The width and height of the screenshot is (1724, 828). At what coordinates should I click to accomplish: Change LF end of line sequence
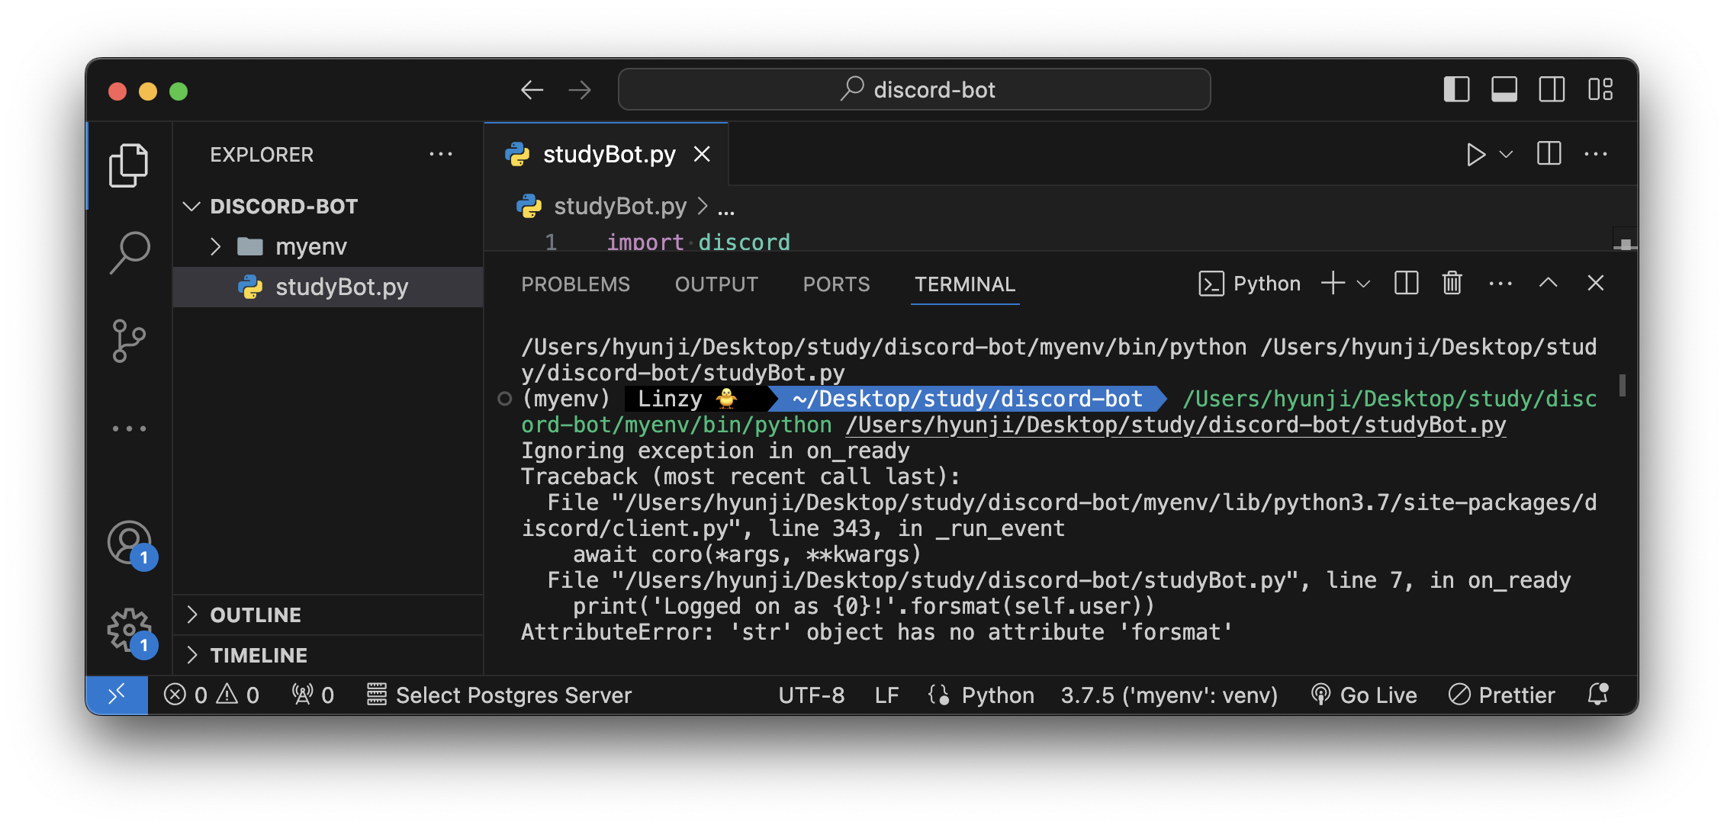point(886,695)
